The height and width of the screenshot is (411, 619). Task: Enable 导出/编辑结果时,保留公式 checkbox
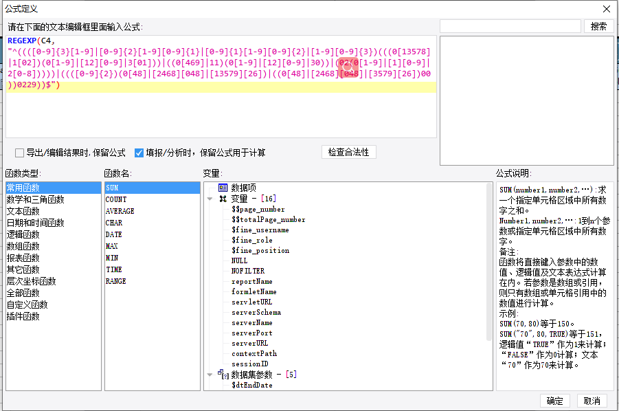[x=19, y=153]
